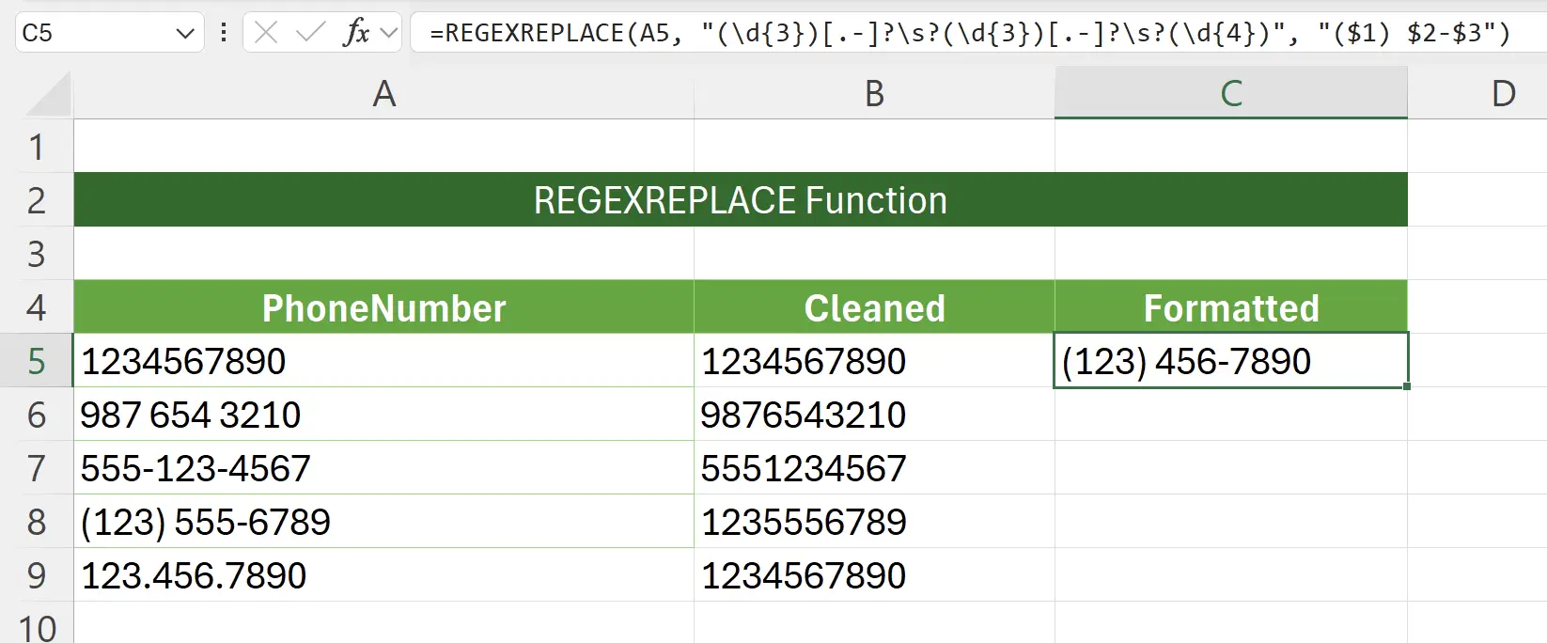The image size is (1547, 643).
Task: Select empty Formatted cell C9
Action: click(x=1231, y=575)
